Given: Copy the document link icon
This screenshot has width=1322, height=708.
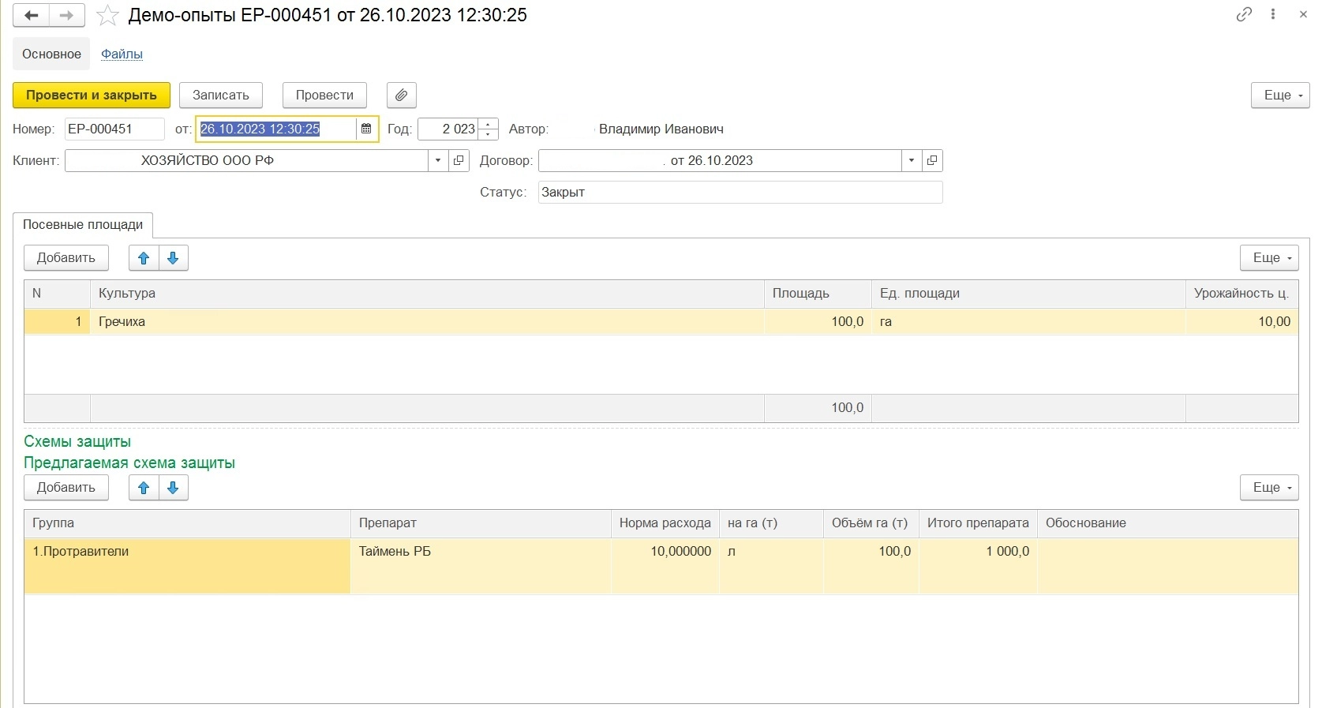Looking at the screenshot, I should pos(1244,14).
